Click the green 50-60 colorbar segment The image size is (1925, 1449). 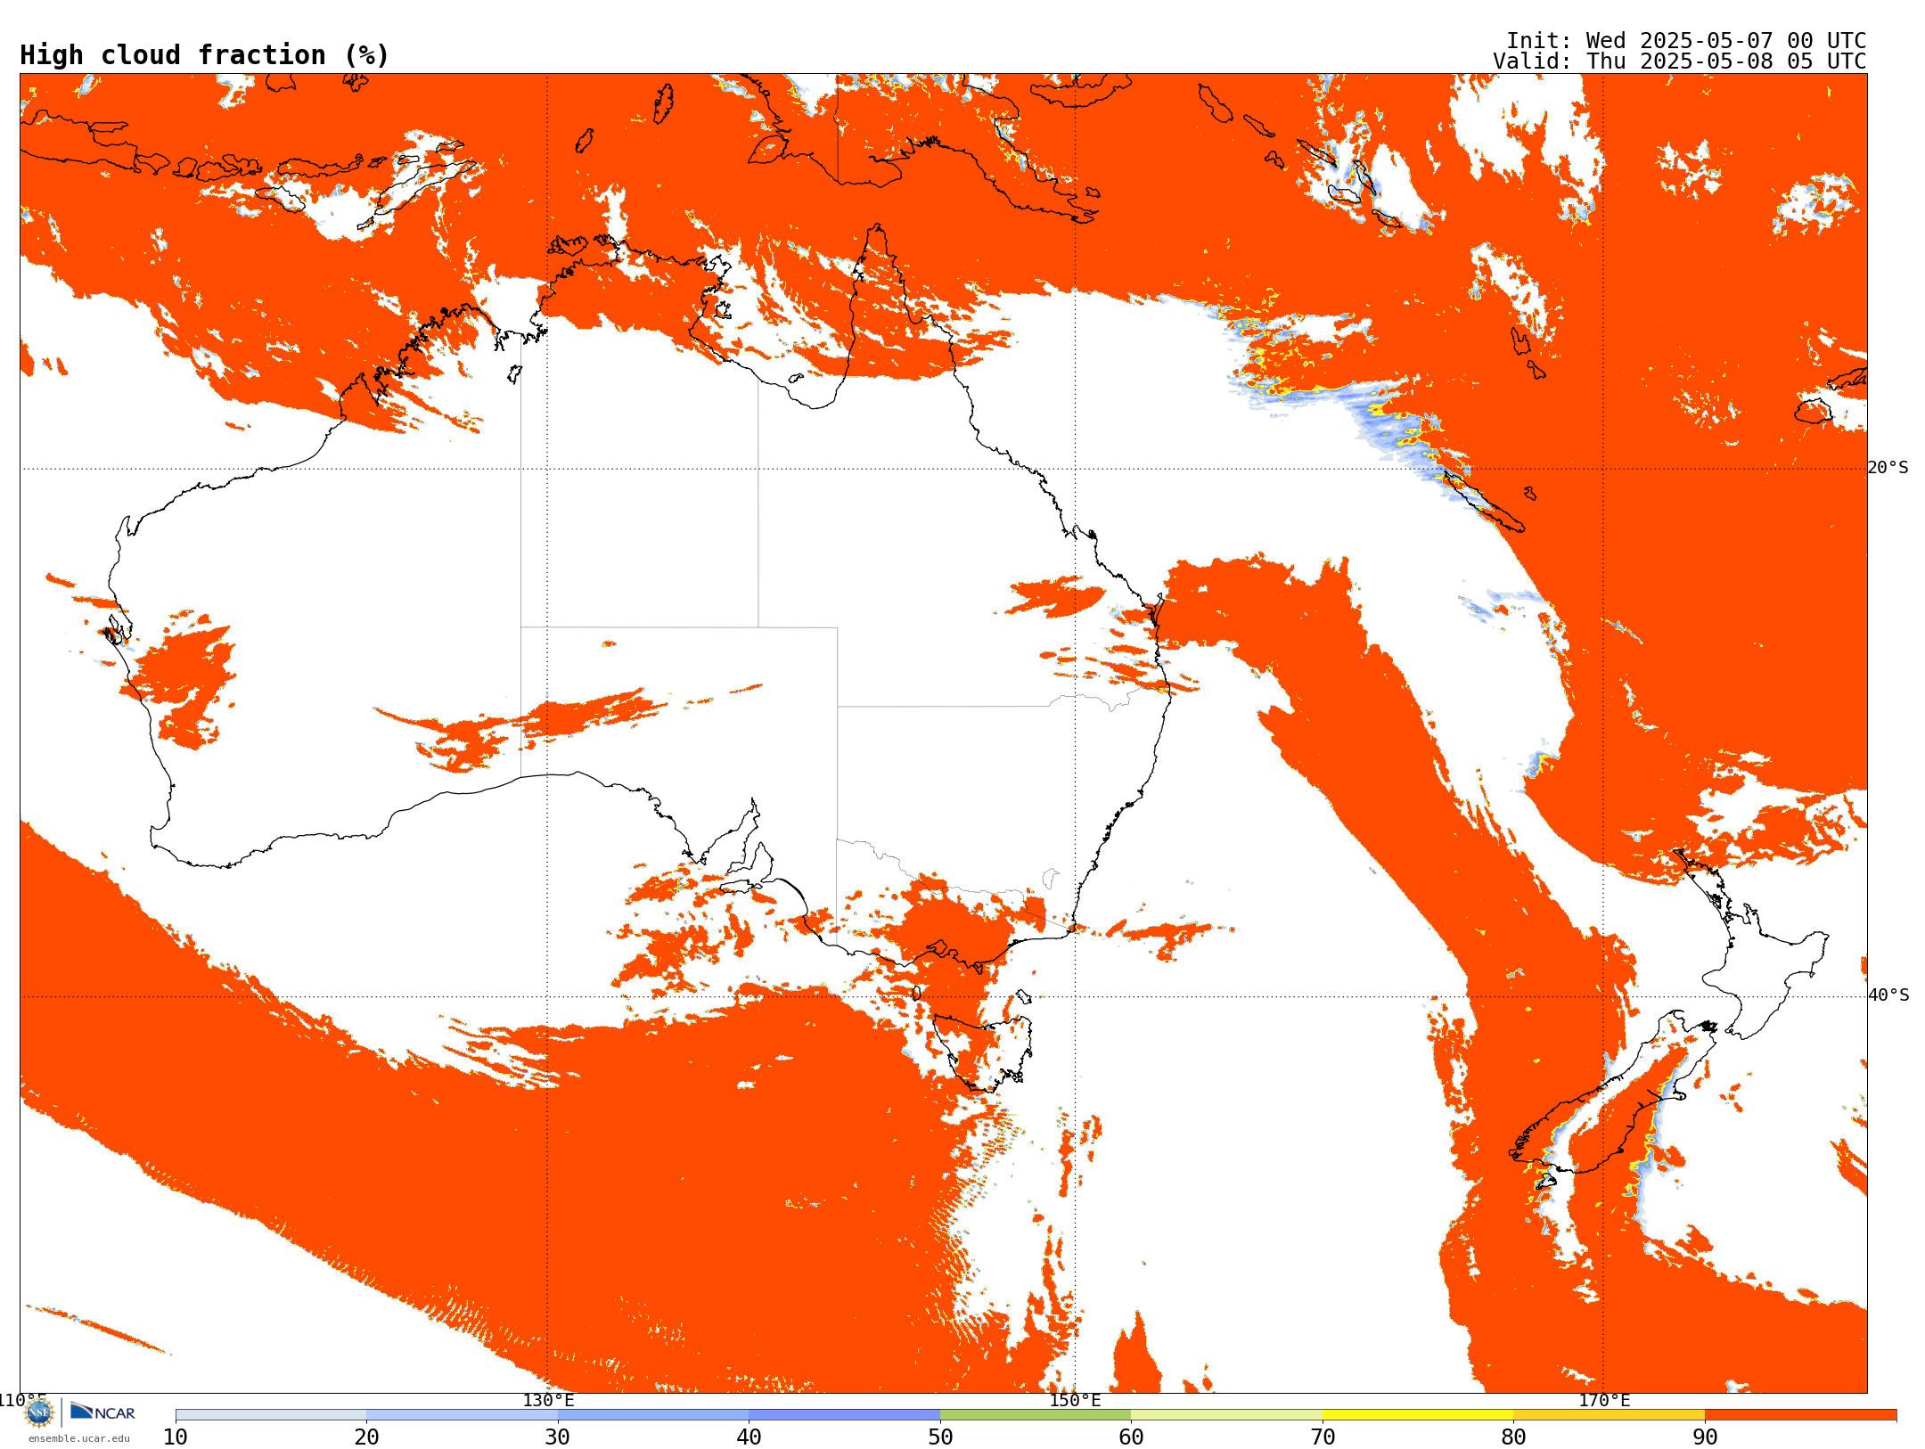click(1036, 1415)
